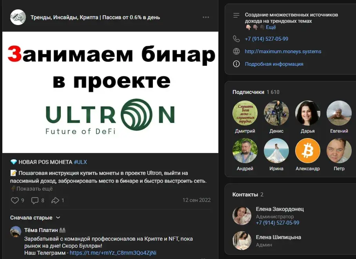Open subscriber Денис's avatar
Image resolution: width=356 pixels, height=259 pixels.
click(276, 113)
